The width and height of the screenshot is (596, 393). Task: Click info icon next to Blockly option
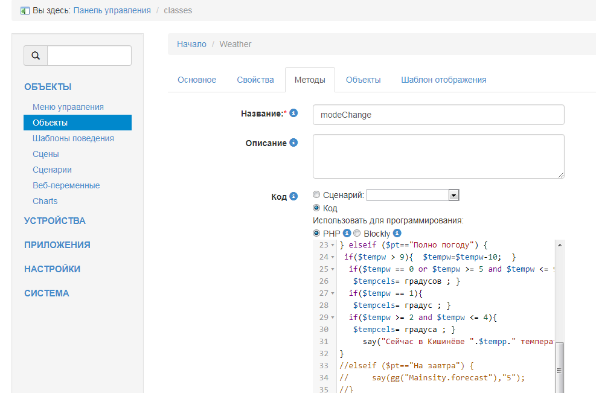[397, 233]
